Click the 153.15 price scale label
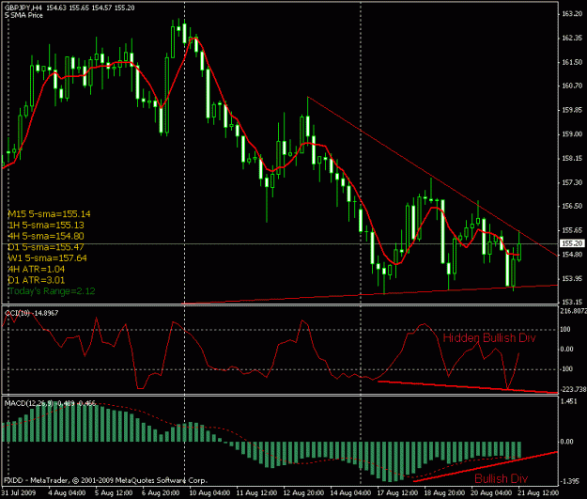The height and width of the screenshot is (499, 587). click(x=572, y=302)
